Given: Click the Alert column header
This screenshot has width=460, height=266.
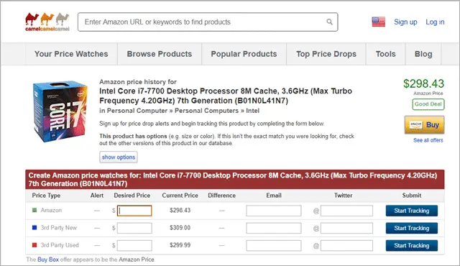Looking at the screenshot, I should (97, 196).
